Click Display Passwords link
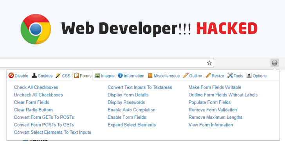Screen dimensions: 285x149 point(126,102)
